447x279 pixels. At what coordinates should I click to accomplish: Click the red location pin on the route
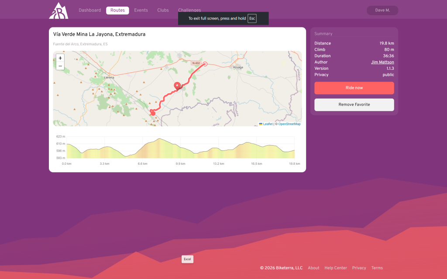[x=177, y=86]
